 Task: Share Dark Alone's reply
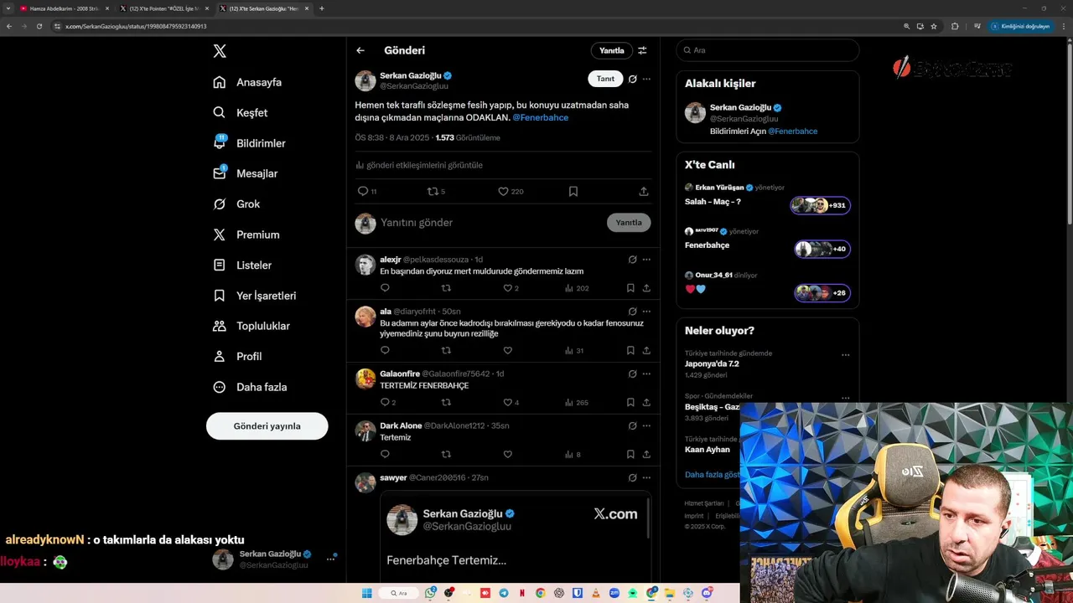point(646,454)
